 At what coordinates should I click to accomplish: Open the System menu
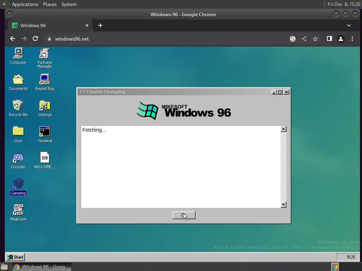pyautogui.click(x=69, y=4)
